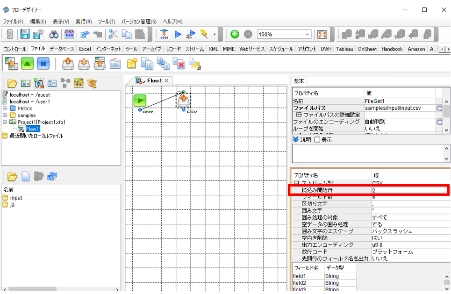Click the refresh icon in file pane
The height and width of the screenshot is (294, 451).
pyautogui.click(x=52, y=176)
